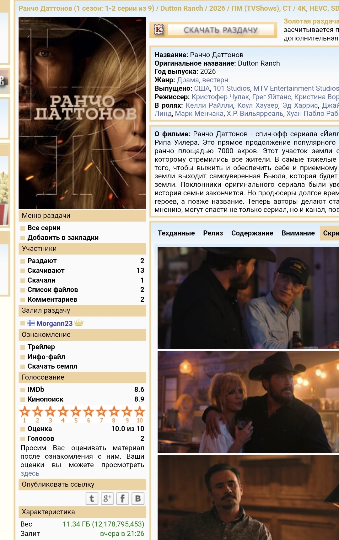Watch the Трейлер

[41, 347]
